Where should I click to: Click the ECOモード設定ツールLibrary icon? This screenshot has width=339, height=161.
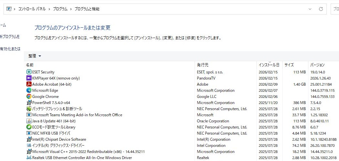click(x=29, y=127)
